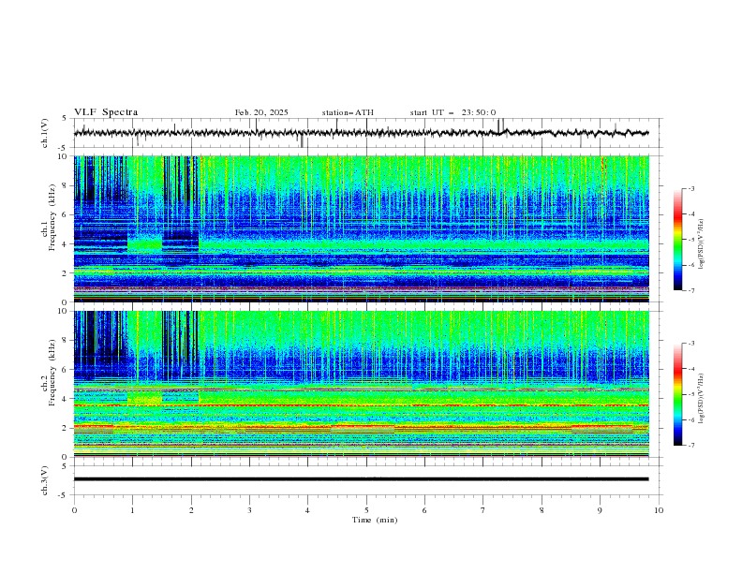Click the ch.1 voltage waveform trace
This screenshot has height=573, width=742.
[361, 133]
